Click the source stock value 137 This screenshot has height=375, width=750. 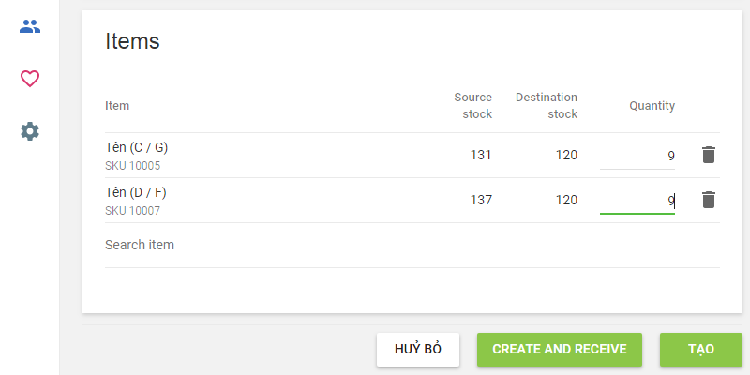[480, 200]
